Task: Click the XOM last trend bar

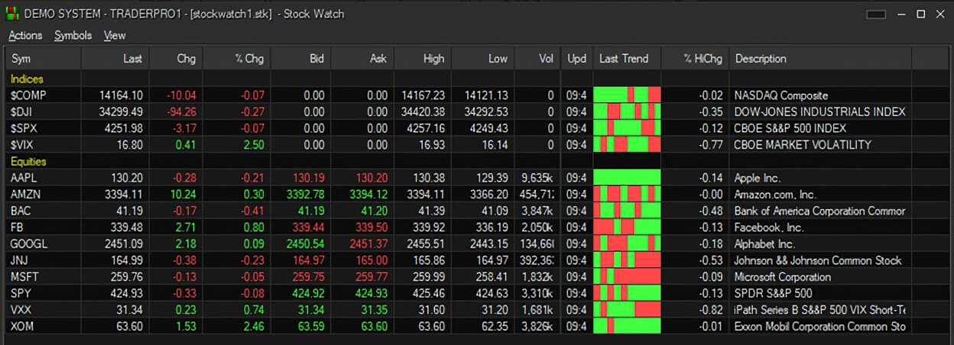Action: coord(628,327)
